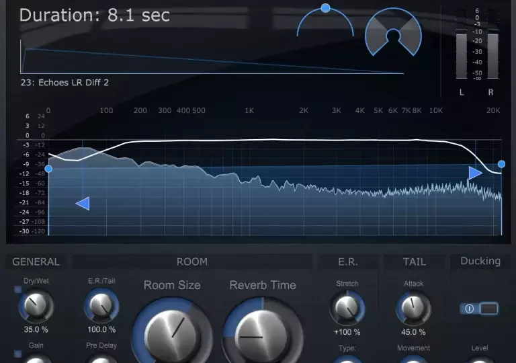Click the ROOM section header
This screenshot has height=363, width=516.
tap(192, 261)
